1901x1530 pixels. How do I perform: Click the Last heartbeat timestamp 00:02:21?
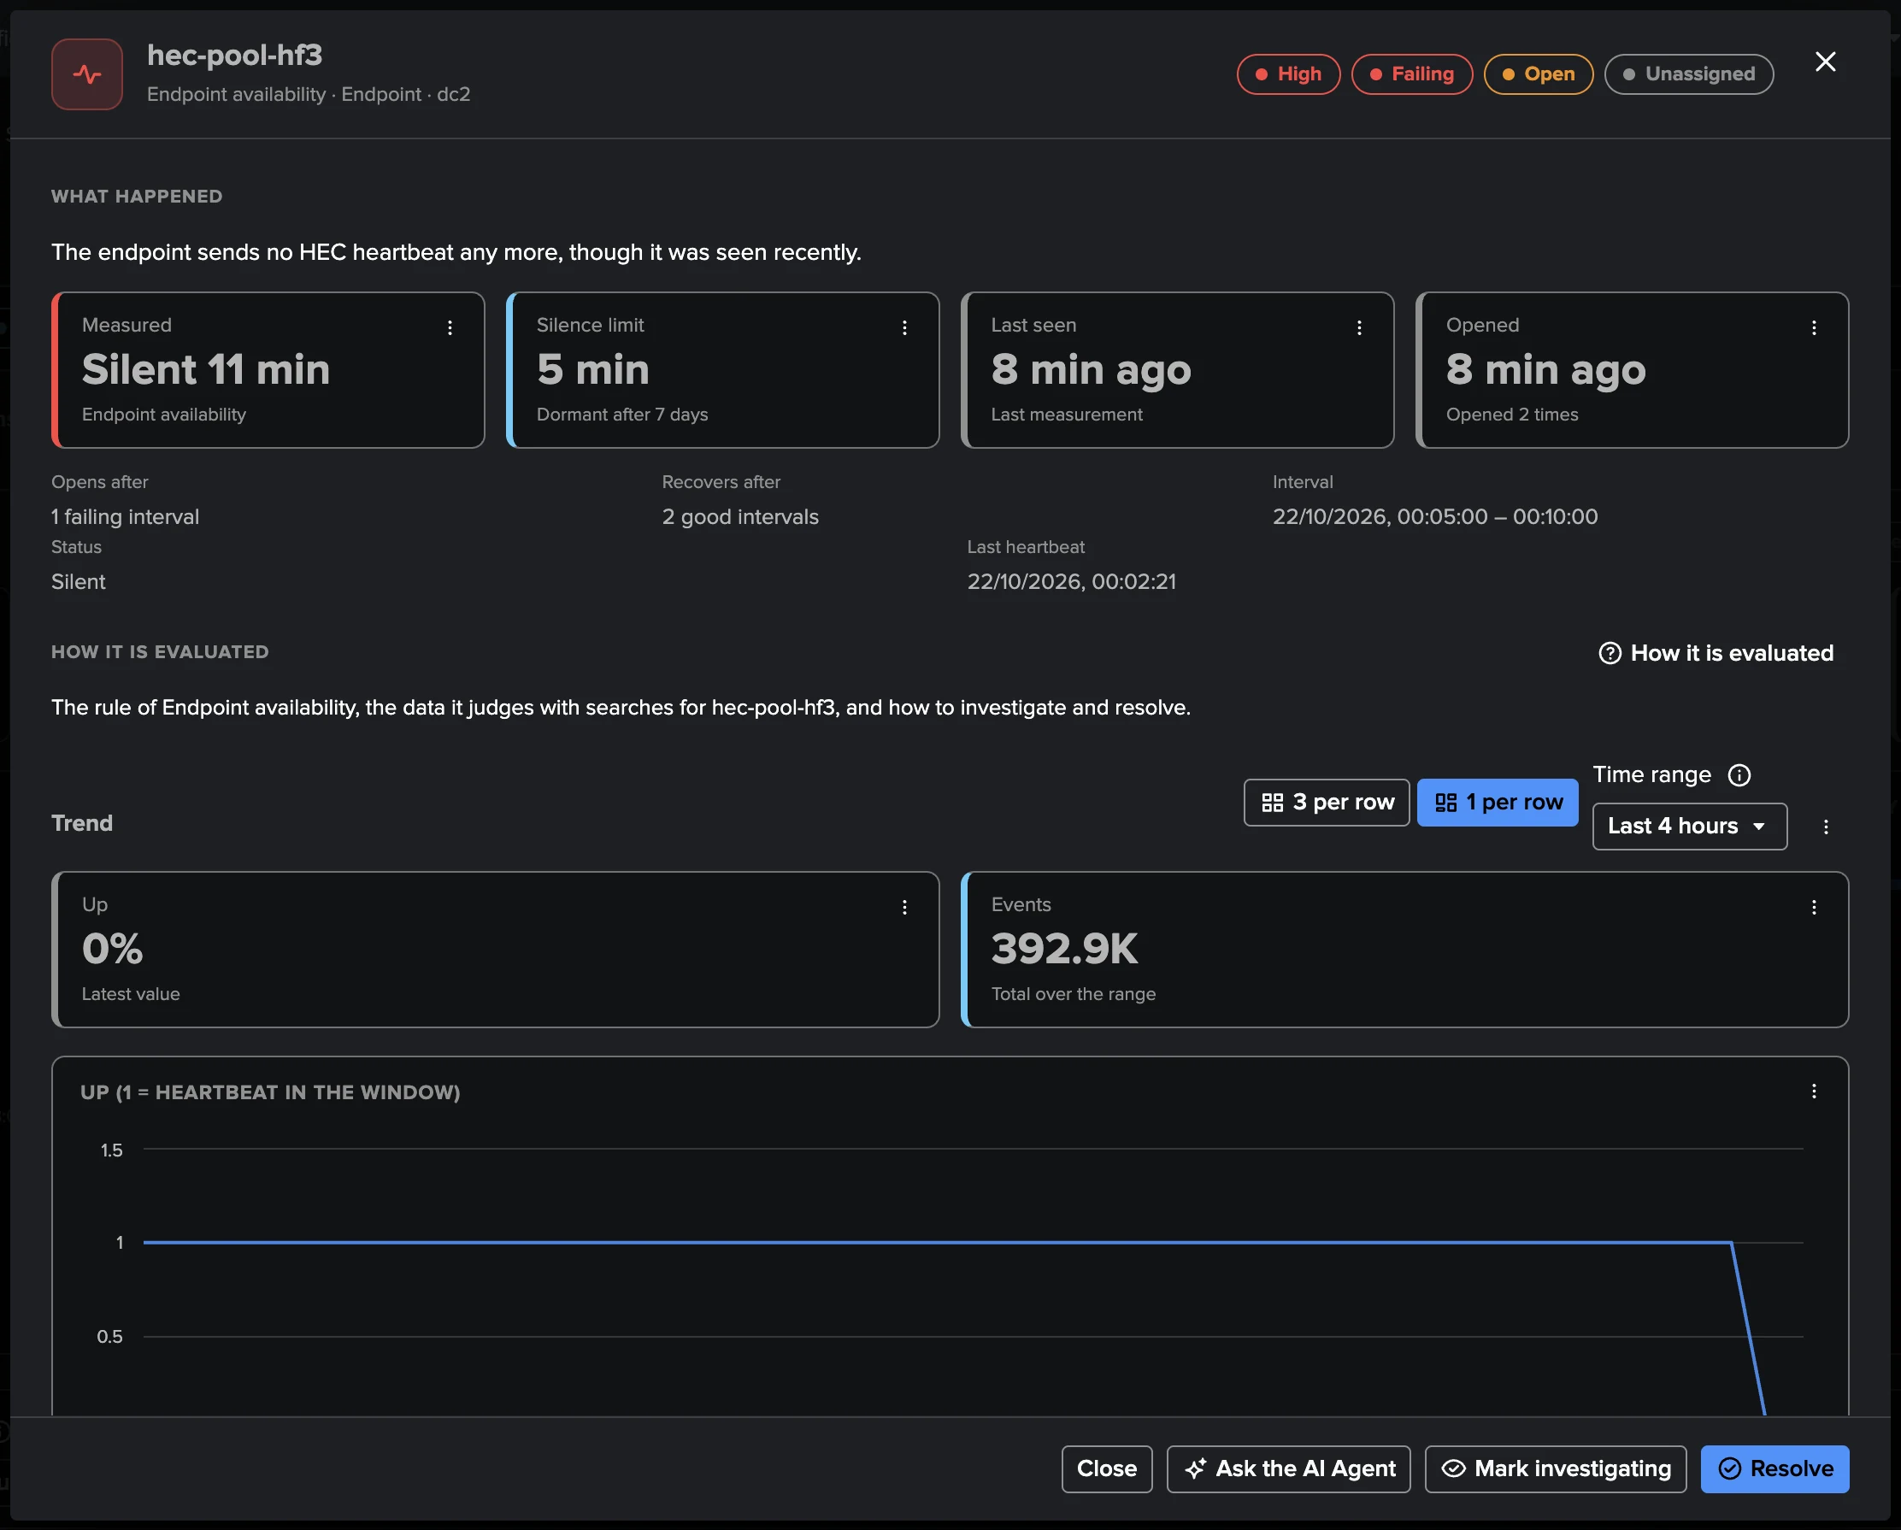(x=1071, y=582)
